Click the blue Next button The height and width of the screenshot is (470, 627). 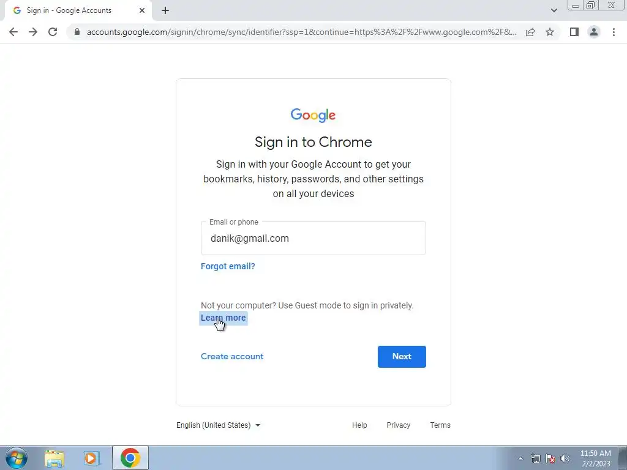[402, 357]
